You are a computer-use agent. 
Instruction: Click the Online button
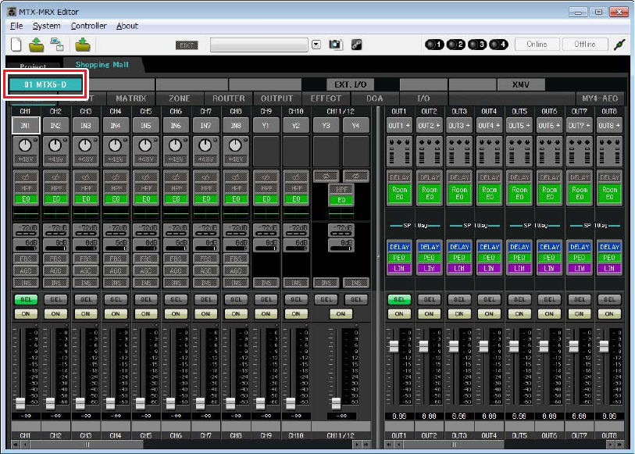pos(537,44)
